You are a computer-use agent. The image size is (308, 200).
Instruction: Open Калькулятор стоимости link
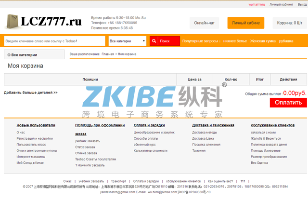[x=151, y=151]
